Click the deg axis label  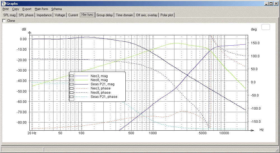tap(254, 29)
